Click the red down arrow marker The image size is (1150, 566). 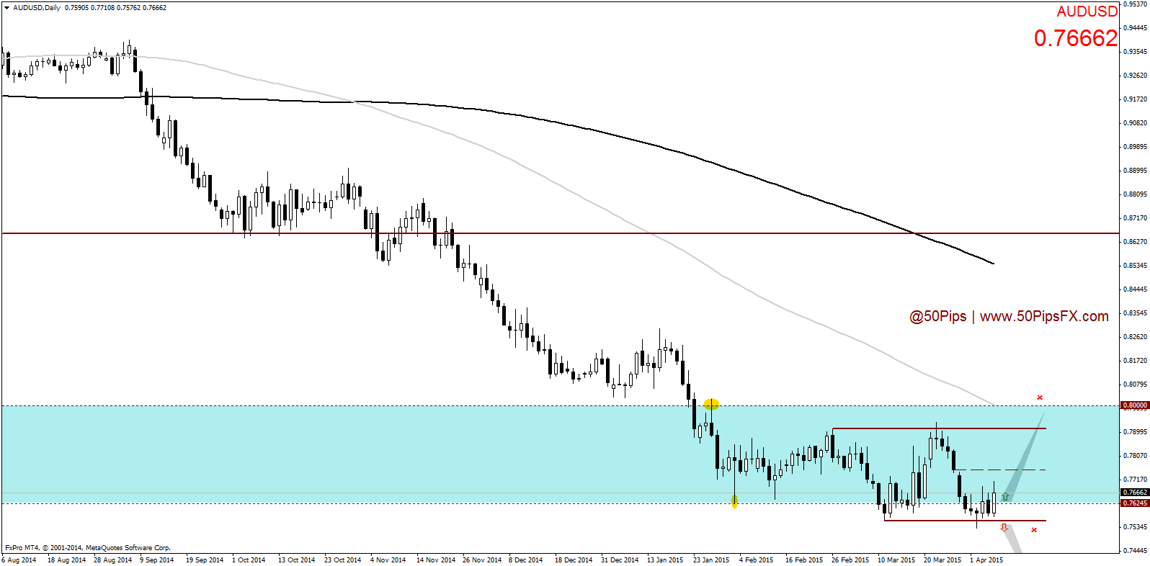(1004, 528)
